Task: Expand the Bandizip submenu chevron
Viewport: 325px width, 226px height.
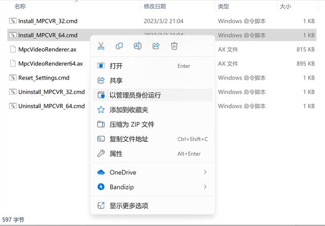Action: (x=205, y=187)
